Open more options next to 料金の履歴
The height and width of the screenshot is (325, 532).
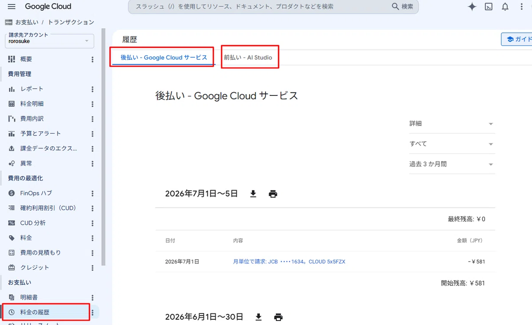(x=93, y=313)
